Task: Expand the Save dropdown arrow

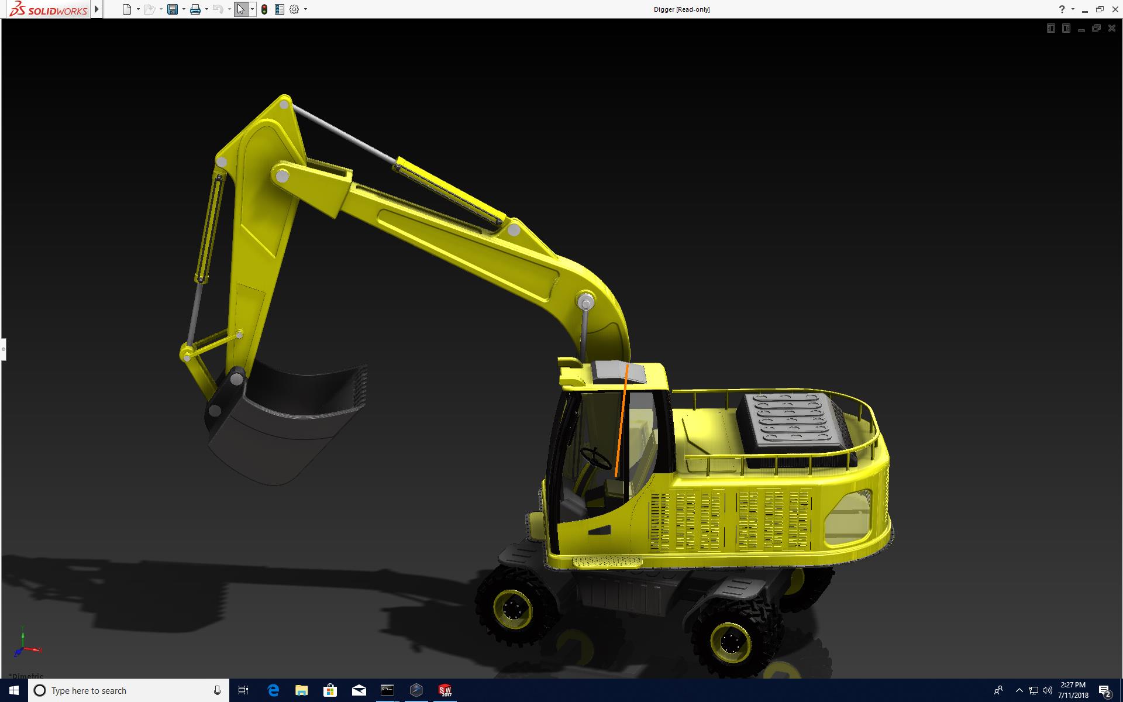Action: pyautogui.click(x=184, y=9)
